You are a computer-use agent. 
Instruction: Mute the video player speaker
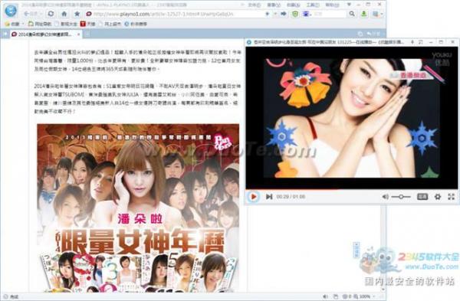(385, 197)
